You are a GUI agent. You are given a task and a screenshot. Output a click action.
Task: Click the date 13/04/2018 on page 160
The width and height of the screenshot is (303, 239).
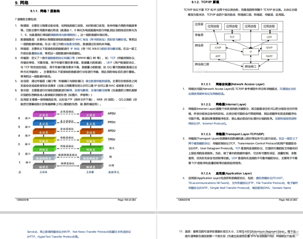click(184, 200)
